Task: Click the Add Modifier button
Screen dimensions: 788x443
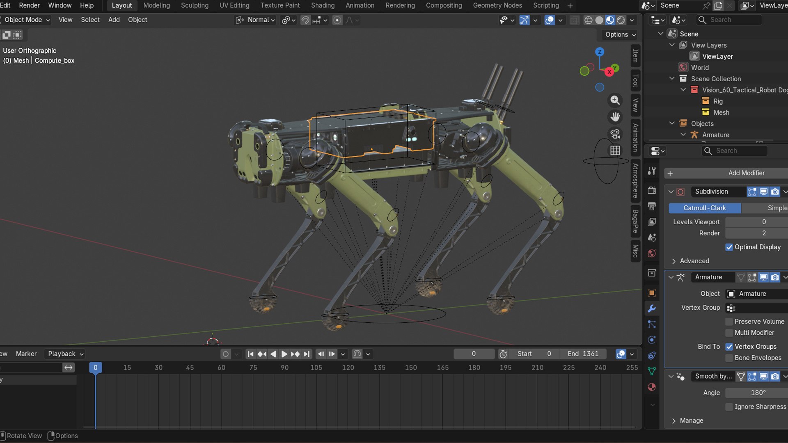Action: (x=726, y=174)
